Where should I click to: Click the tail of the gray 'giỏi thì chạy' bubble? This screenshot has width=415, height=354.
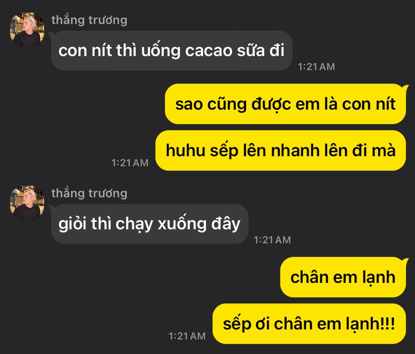pyautogui.click(x=50, y=207)
